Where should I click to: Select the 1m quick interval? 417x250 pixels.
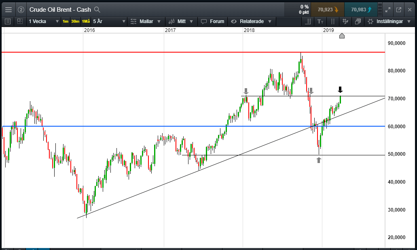click(x=66, y=21)
